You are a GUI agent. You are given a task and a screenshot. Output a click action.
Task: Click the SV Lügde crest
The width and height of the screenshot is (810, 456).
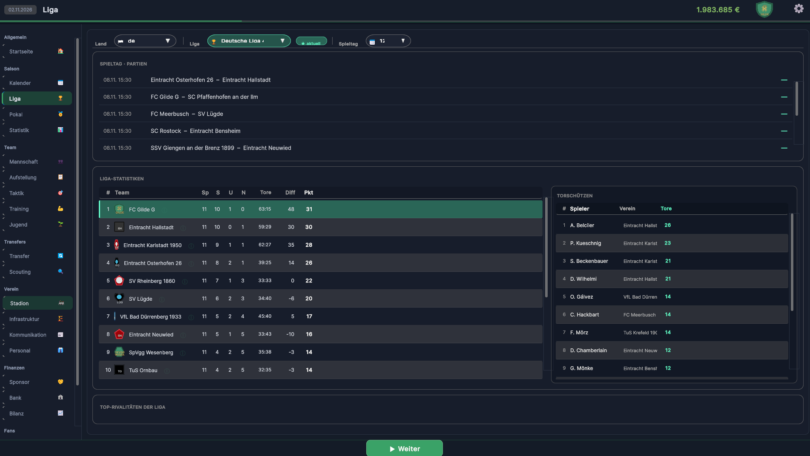point(120,299)
